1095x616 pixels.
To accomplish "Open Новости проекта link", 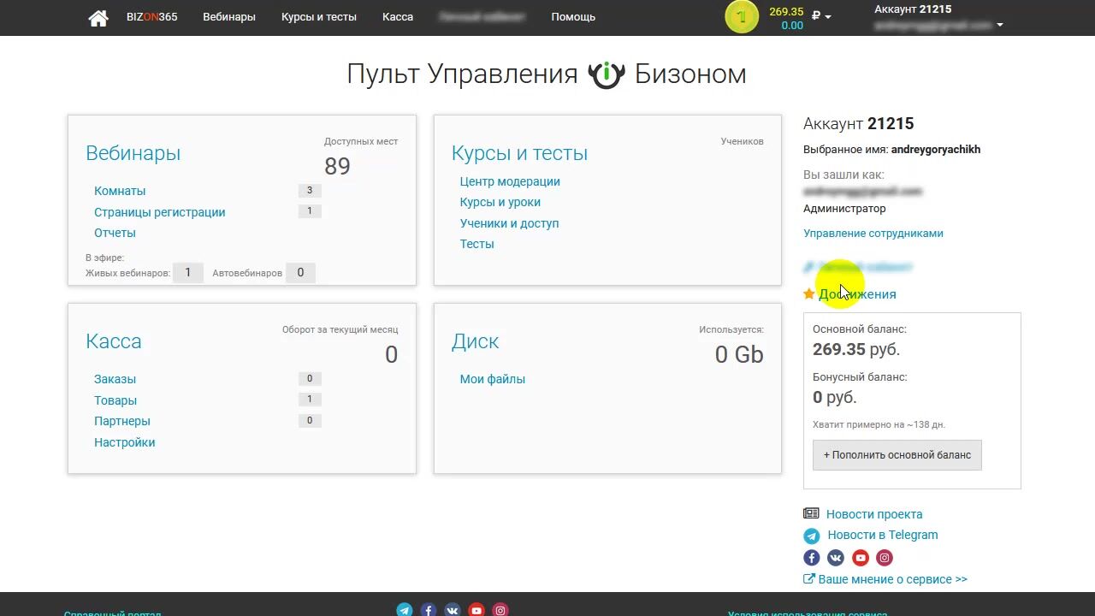I will (874, 514).
